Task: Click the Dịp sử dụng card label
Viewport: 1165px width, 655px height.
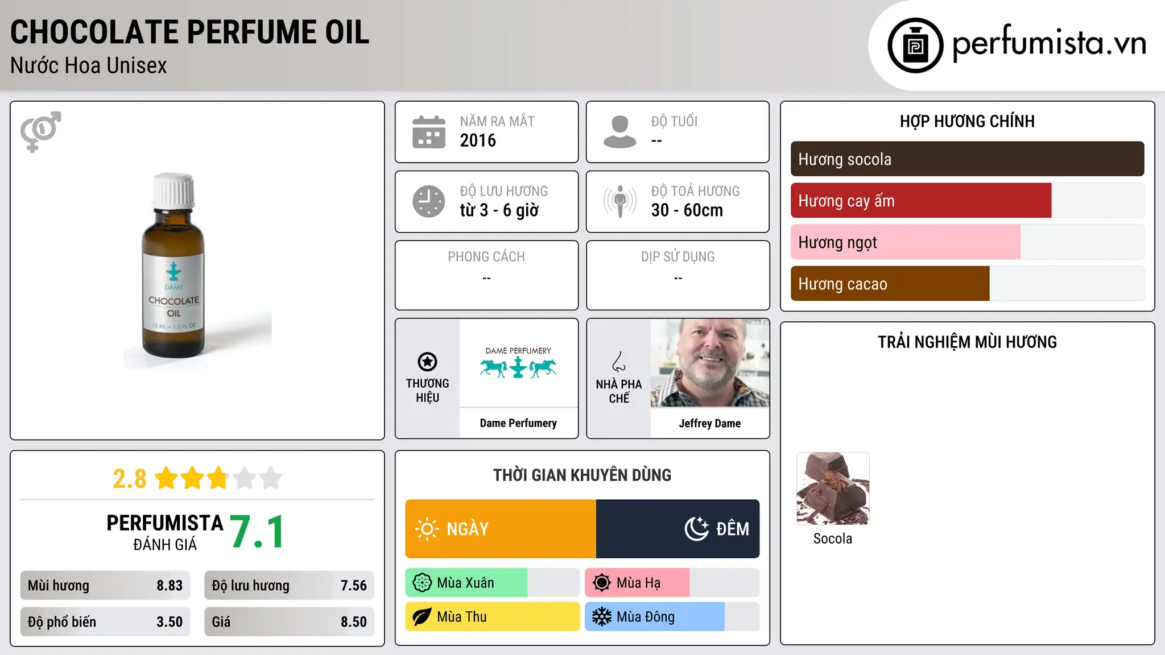Action: [x=678, y=257]
